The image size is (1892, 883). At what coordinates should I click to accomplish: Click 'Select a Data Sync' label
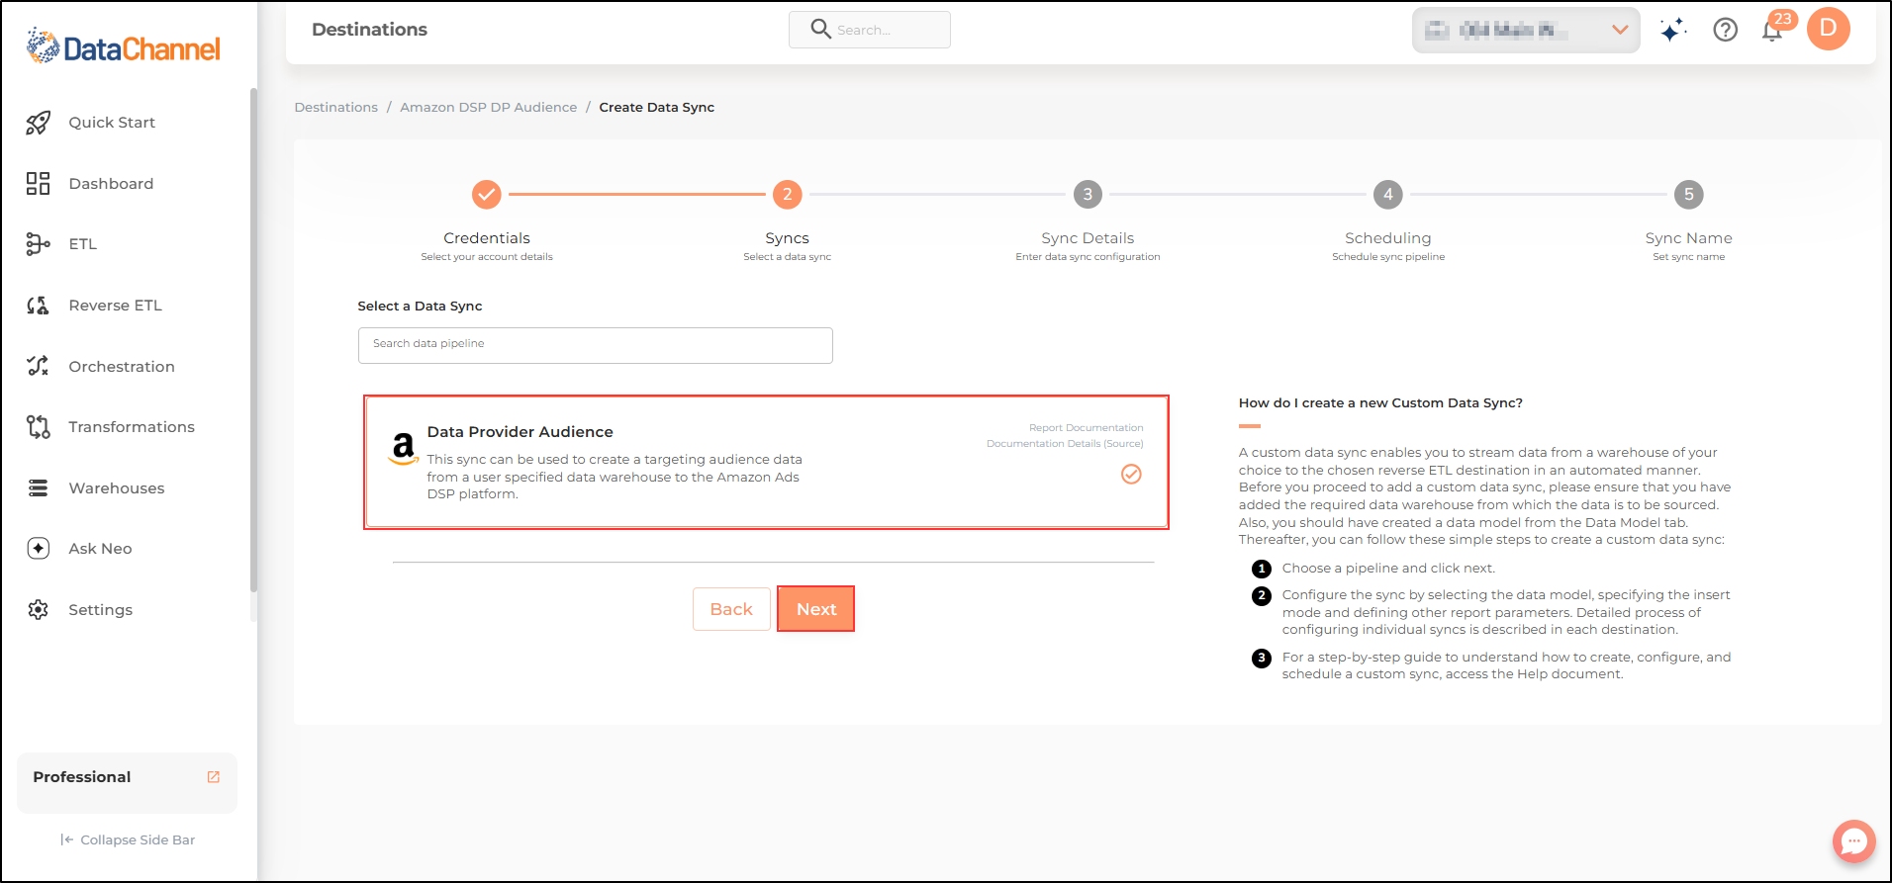[x=420, y=307]
